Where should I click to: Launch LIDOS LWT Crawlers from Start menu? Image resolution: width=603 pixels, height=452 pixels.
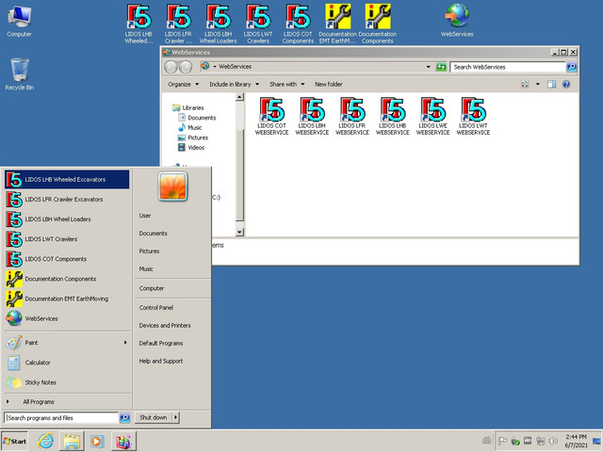pos(67,239)
